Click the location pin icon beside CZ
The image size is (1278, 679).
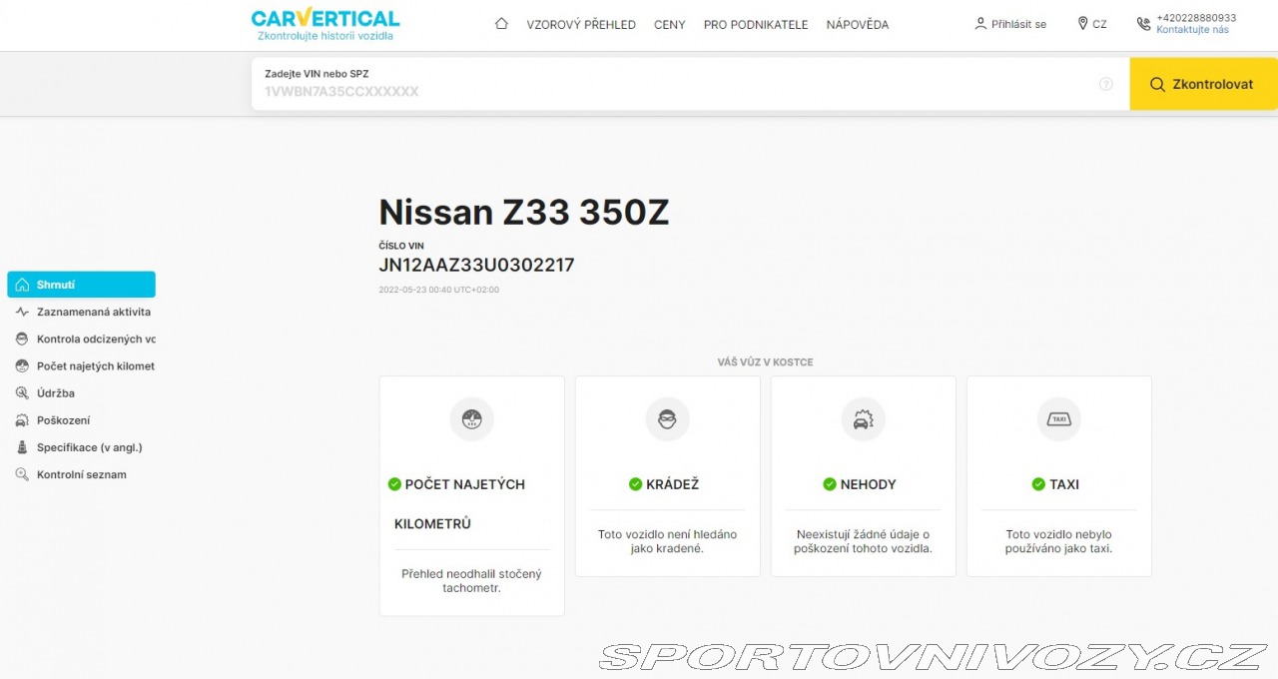1082,24
